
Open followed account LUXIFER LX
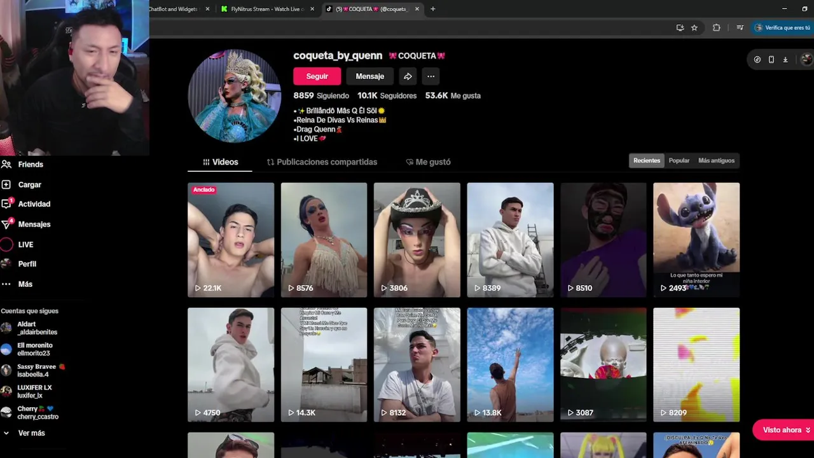[27, 391]
